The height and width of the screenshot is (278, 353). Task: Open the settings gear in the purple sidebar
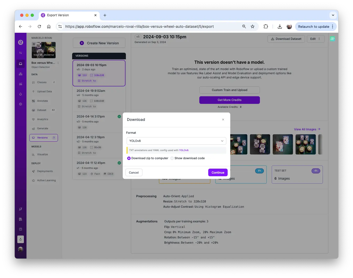point(20,104)
